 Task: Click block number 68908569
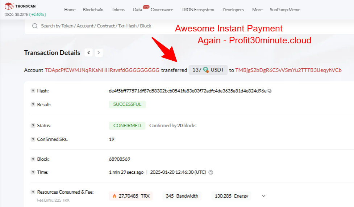(120, 159)
